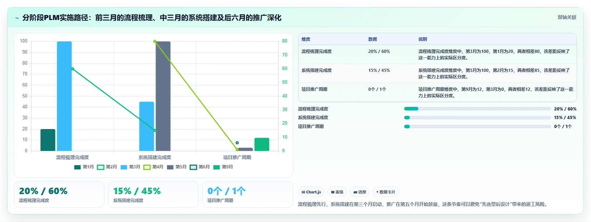591x222 pixels.
Task: Click the short gray bar in 项目推广周期
Action: click(x=246, y=149)
